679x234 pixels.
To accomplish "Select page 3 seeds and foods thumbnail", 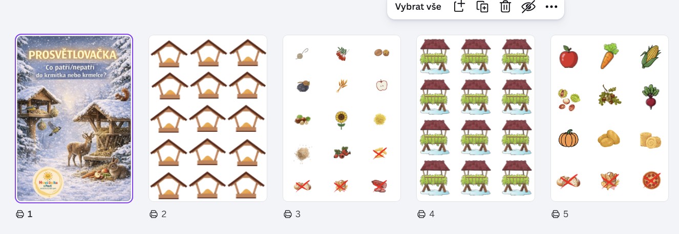I will pos(342,119).
